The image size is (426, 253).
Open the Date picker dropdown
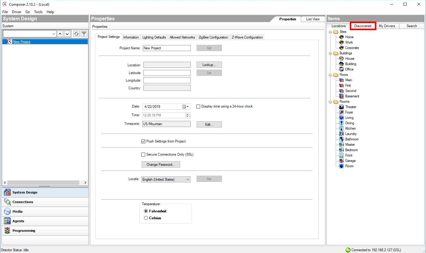[x=186, y=107]
